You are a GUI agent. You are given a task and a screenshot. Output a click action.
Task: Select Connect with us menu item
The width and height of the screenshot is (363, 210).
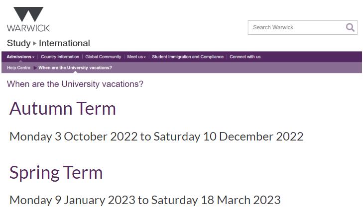coord(245,57)
